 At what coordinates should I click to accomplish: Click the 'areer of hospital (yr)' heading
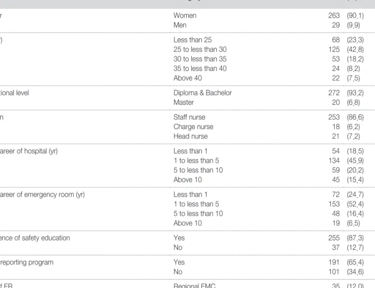(x=29, y=151)
